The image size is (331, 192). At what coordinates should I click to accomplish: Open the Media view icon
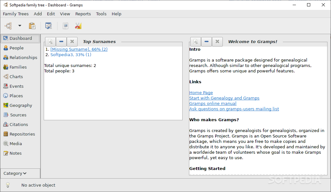[x=6, y=144]
